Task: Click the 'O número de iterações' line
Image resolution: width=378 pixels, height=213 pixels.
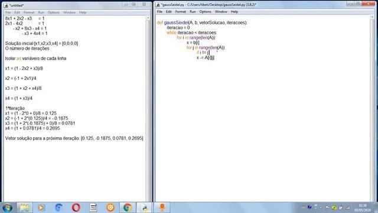Action: 27,49
